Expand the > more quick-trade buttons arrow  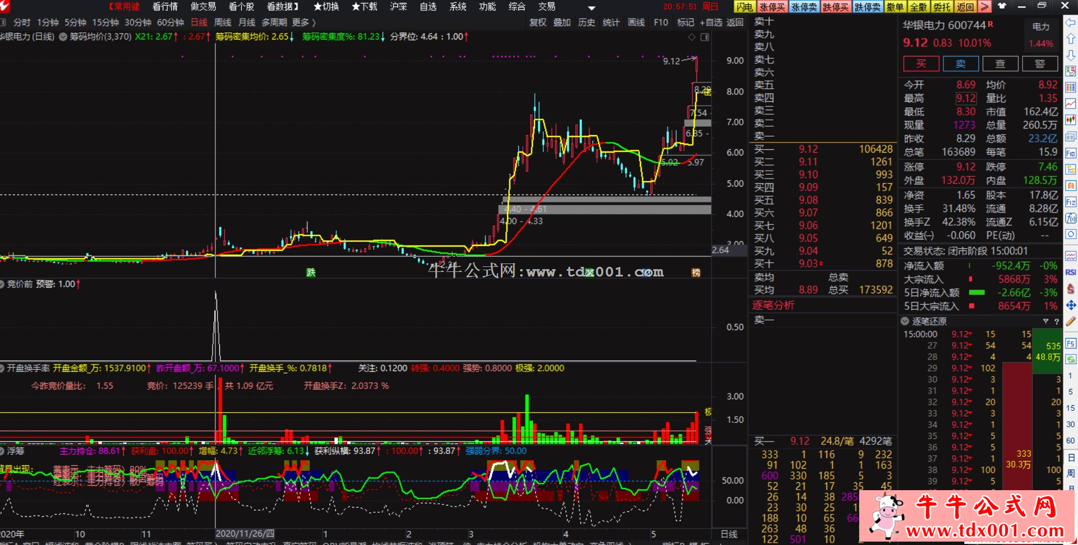tap(985, 7)
